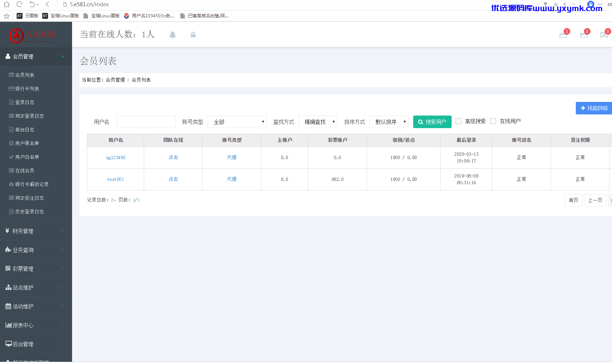Focus the 用户名 search input field

tap(146, 122)
